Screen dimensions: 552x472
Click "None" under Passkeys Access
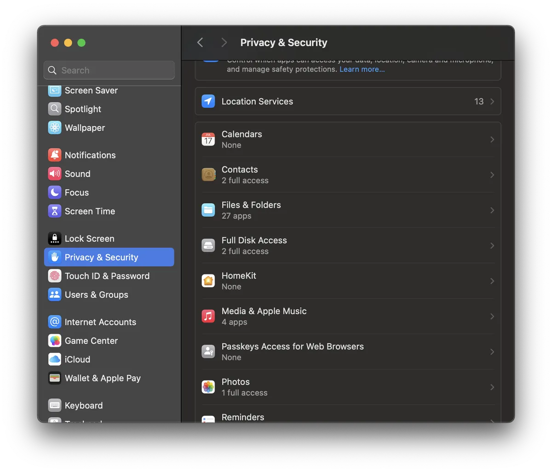coord(231,357)
